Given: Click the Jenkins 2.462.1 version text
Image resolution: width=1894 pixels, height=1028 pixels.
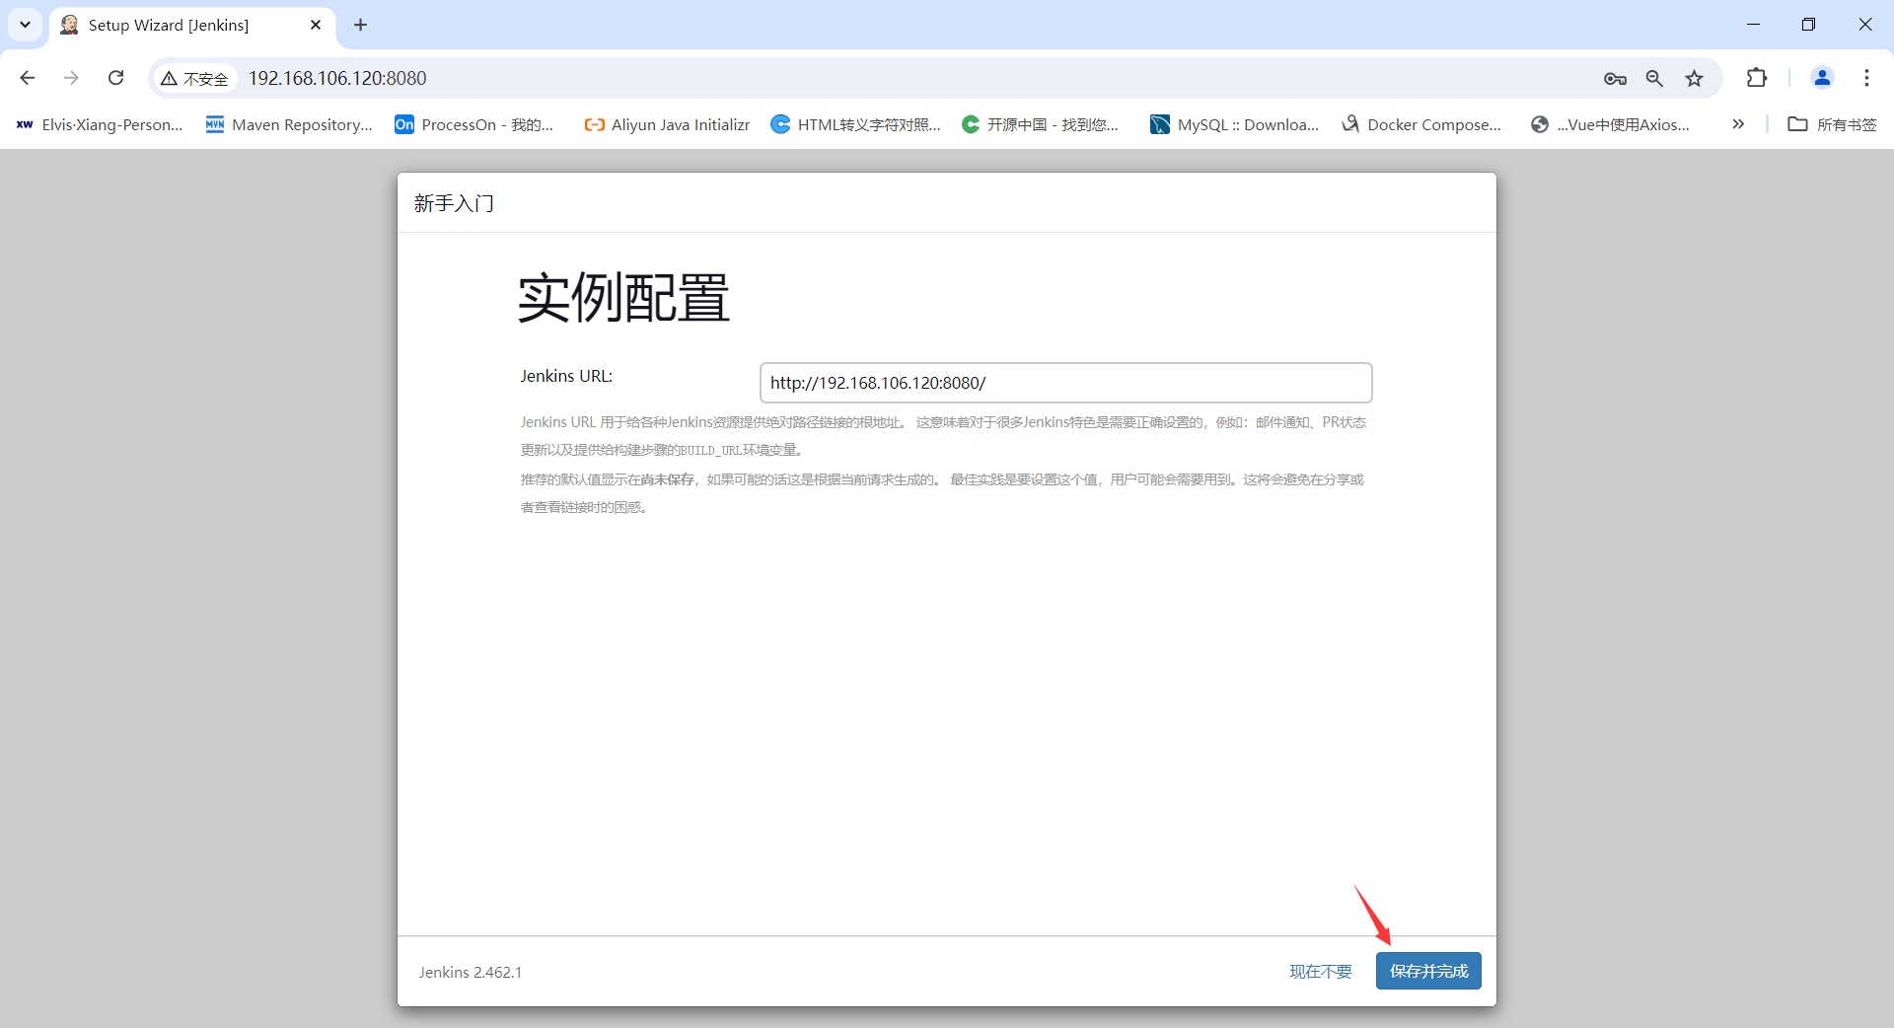Looking at the screenshot, I should point(471,972).
